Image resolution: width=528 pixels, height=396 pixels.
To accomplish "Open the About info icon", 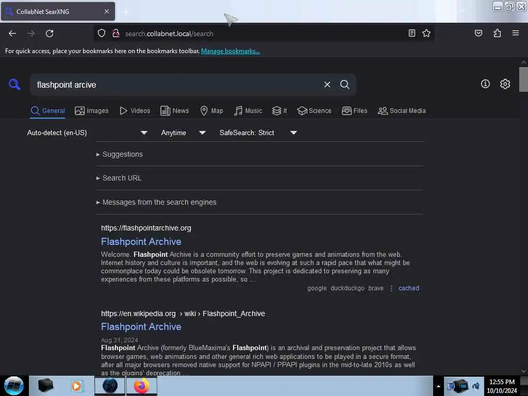I will tap(485, 84).
